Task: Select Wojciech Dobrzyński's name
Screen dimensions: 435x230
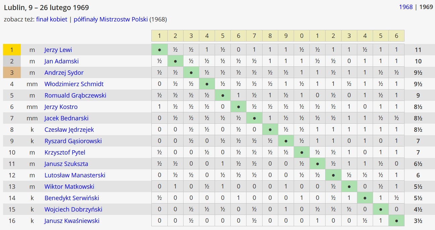Action: click(x=73, y=210)
